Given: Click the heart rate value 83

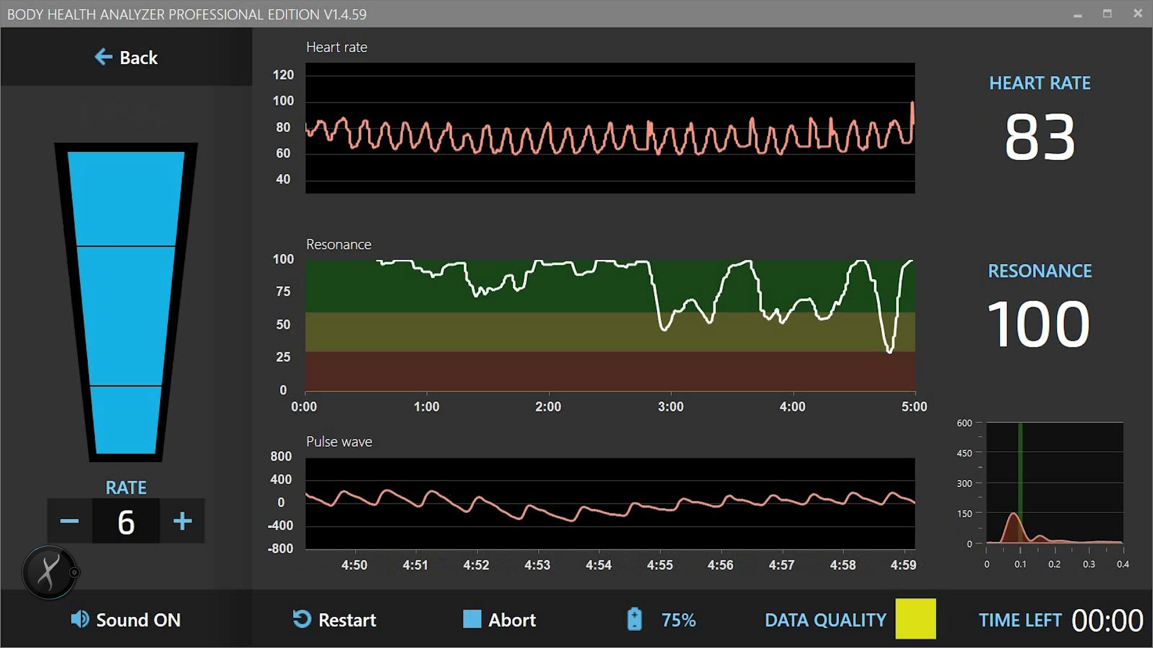Looking at the screenshot, I should 1040,137.
